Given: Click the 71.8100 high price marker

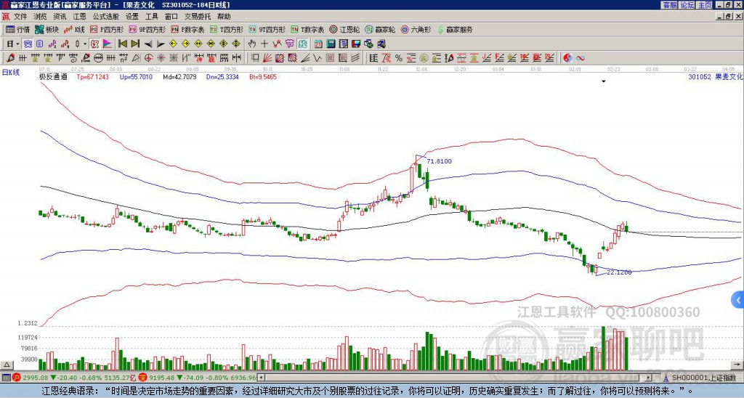Looking at the screenshot, I should (439, 161).
